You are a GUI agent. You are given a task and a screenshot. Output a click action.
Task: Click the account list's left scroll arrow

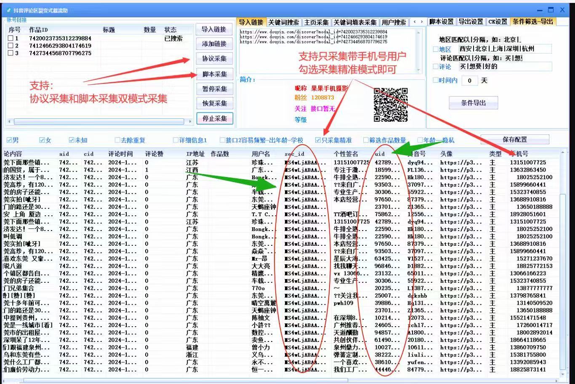pos(9,121)
